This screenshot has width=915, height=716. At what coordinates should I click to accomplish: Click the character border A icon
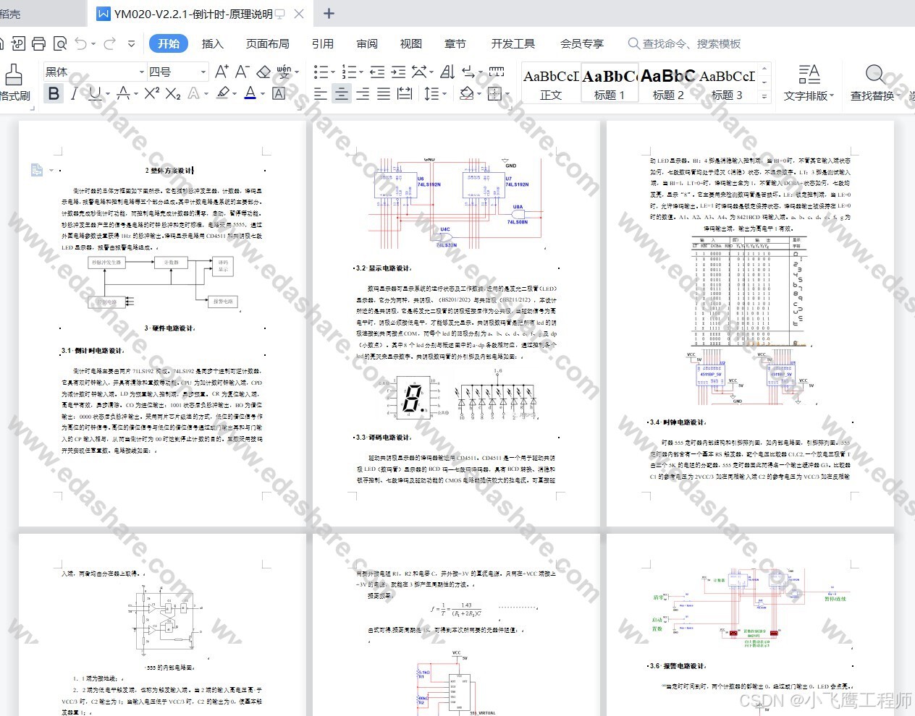click(x=279, y=93)
